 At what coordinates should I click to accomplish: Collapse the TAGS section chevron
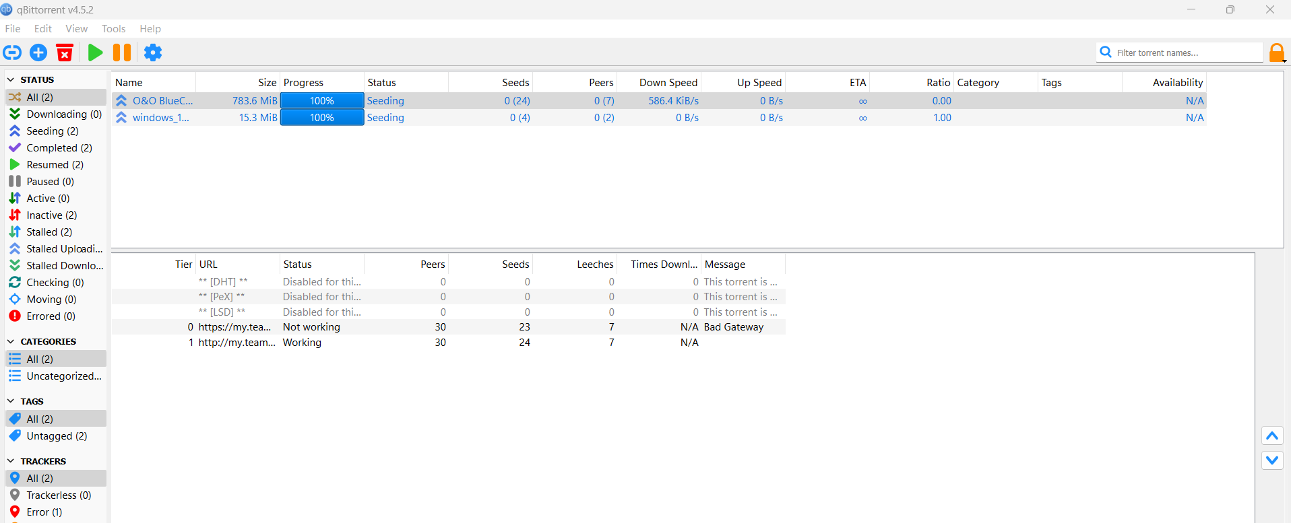click(11, 401)
